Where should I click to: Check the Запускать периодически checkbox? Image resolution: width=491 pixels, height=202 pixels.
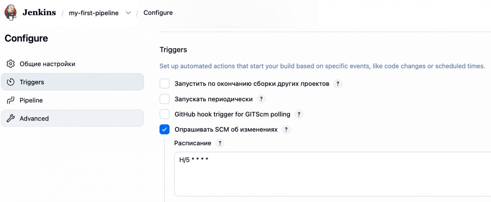[165, 99]
